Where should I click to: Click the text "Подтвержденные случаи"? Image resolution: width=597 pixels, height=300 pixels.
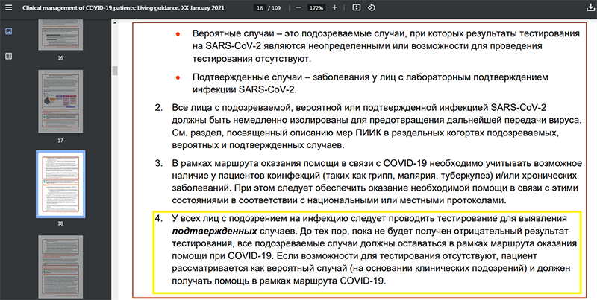[x=249, y=77]
